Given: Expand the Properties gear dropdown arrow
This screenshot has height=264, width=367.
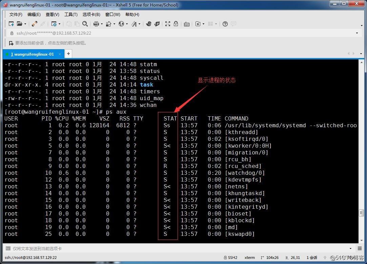Looking at the screenshot, I should point(59,24).
